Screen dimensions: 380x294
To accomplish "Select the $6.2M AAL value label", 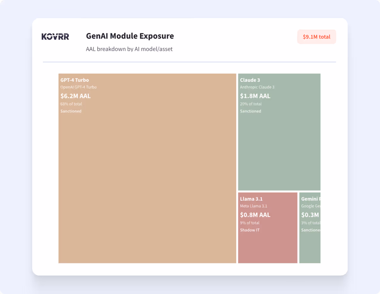I will pos(75,96).
